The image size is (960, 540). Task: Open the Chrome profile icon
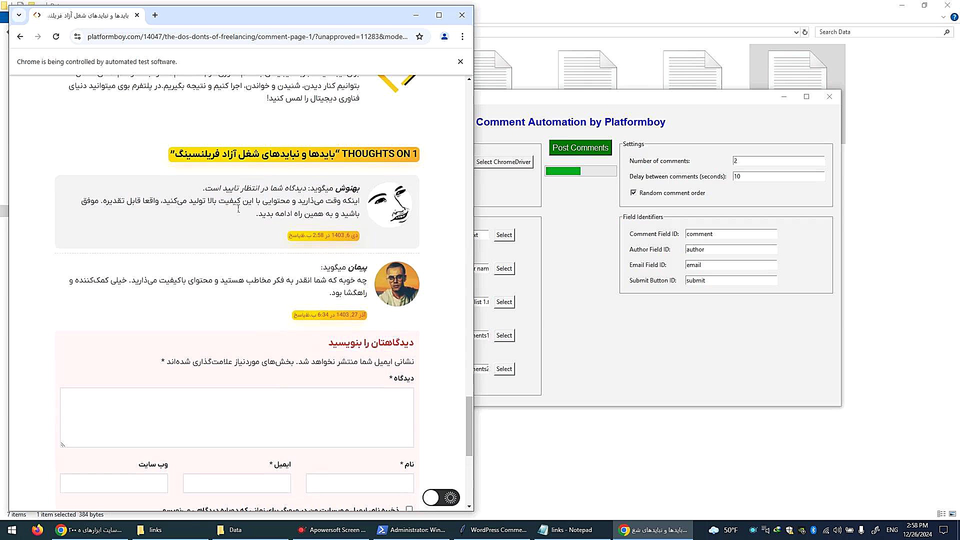[444, 36]
